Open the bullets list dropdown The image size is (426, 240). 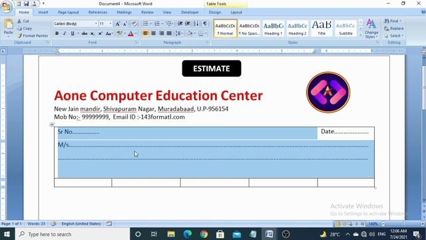click(151, 24)
